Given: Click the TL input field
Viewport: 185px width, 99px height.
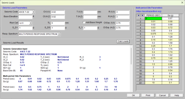Looking at the screenshot, I should (58, 23).
